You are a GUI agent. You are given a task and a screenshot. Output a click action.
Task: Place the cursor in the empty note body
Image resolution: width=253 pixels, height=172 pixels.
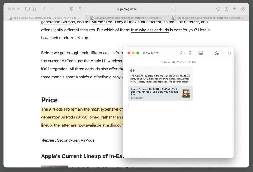click(178, 129)
